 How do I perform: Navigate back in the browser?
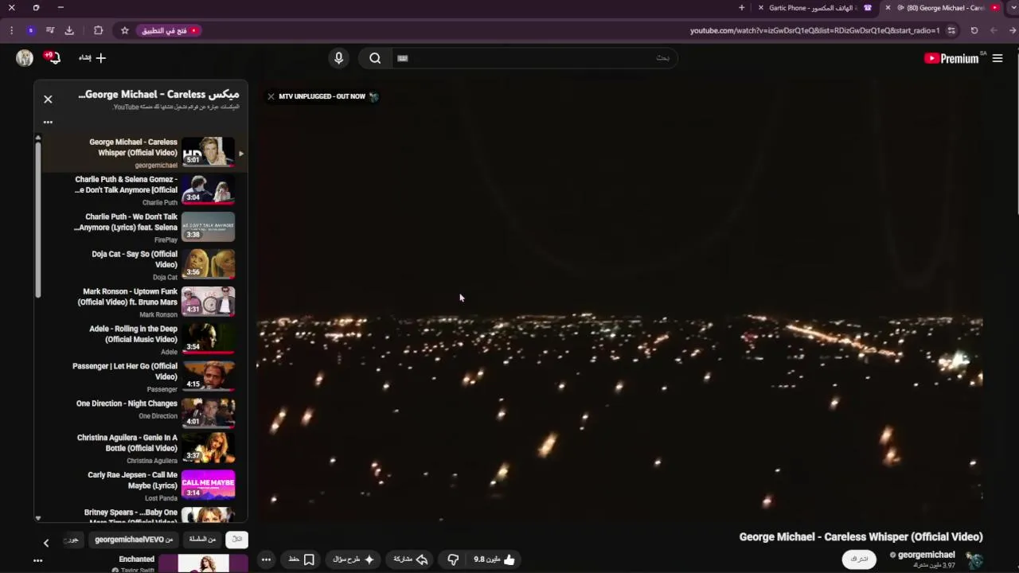1013,30
